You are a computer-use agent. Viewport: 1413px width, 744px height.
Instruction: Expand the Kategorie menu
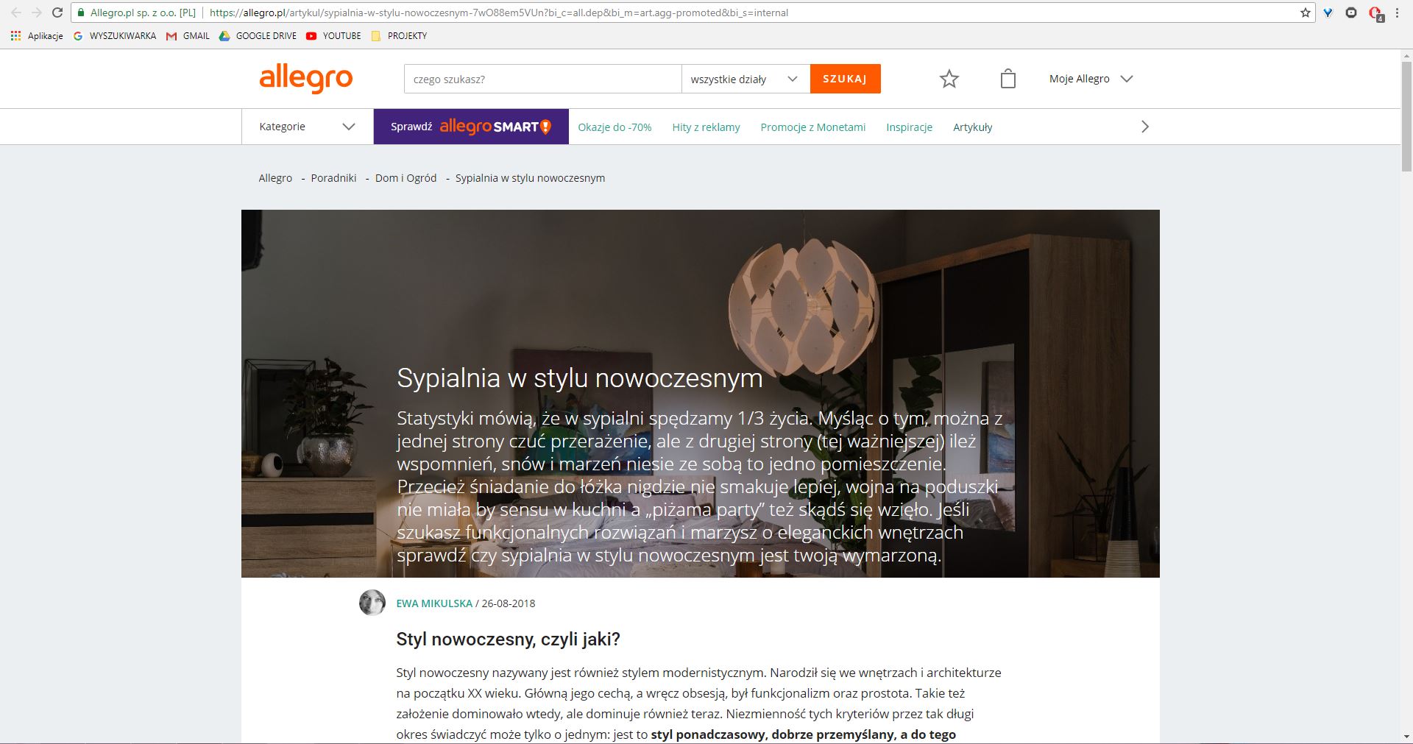tap(308, 127)
